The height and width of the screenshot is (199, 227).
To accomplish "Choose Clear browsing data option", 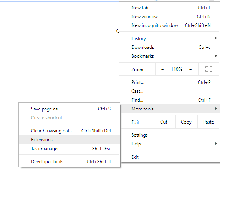I will (70, 131).
